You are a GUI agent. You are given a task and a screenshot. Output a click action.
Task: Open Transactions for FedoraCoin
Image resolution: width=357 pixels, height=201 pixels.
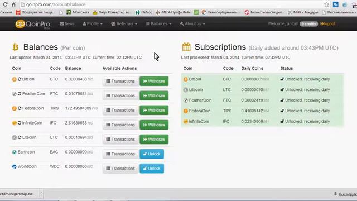tap(120, 111)
